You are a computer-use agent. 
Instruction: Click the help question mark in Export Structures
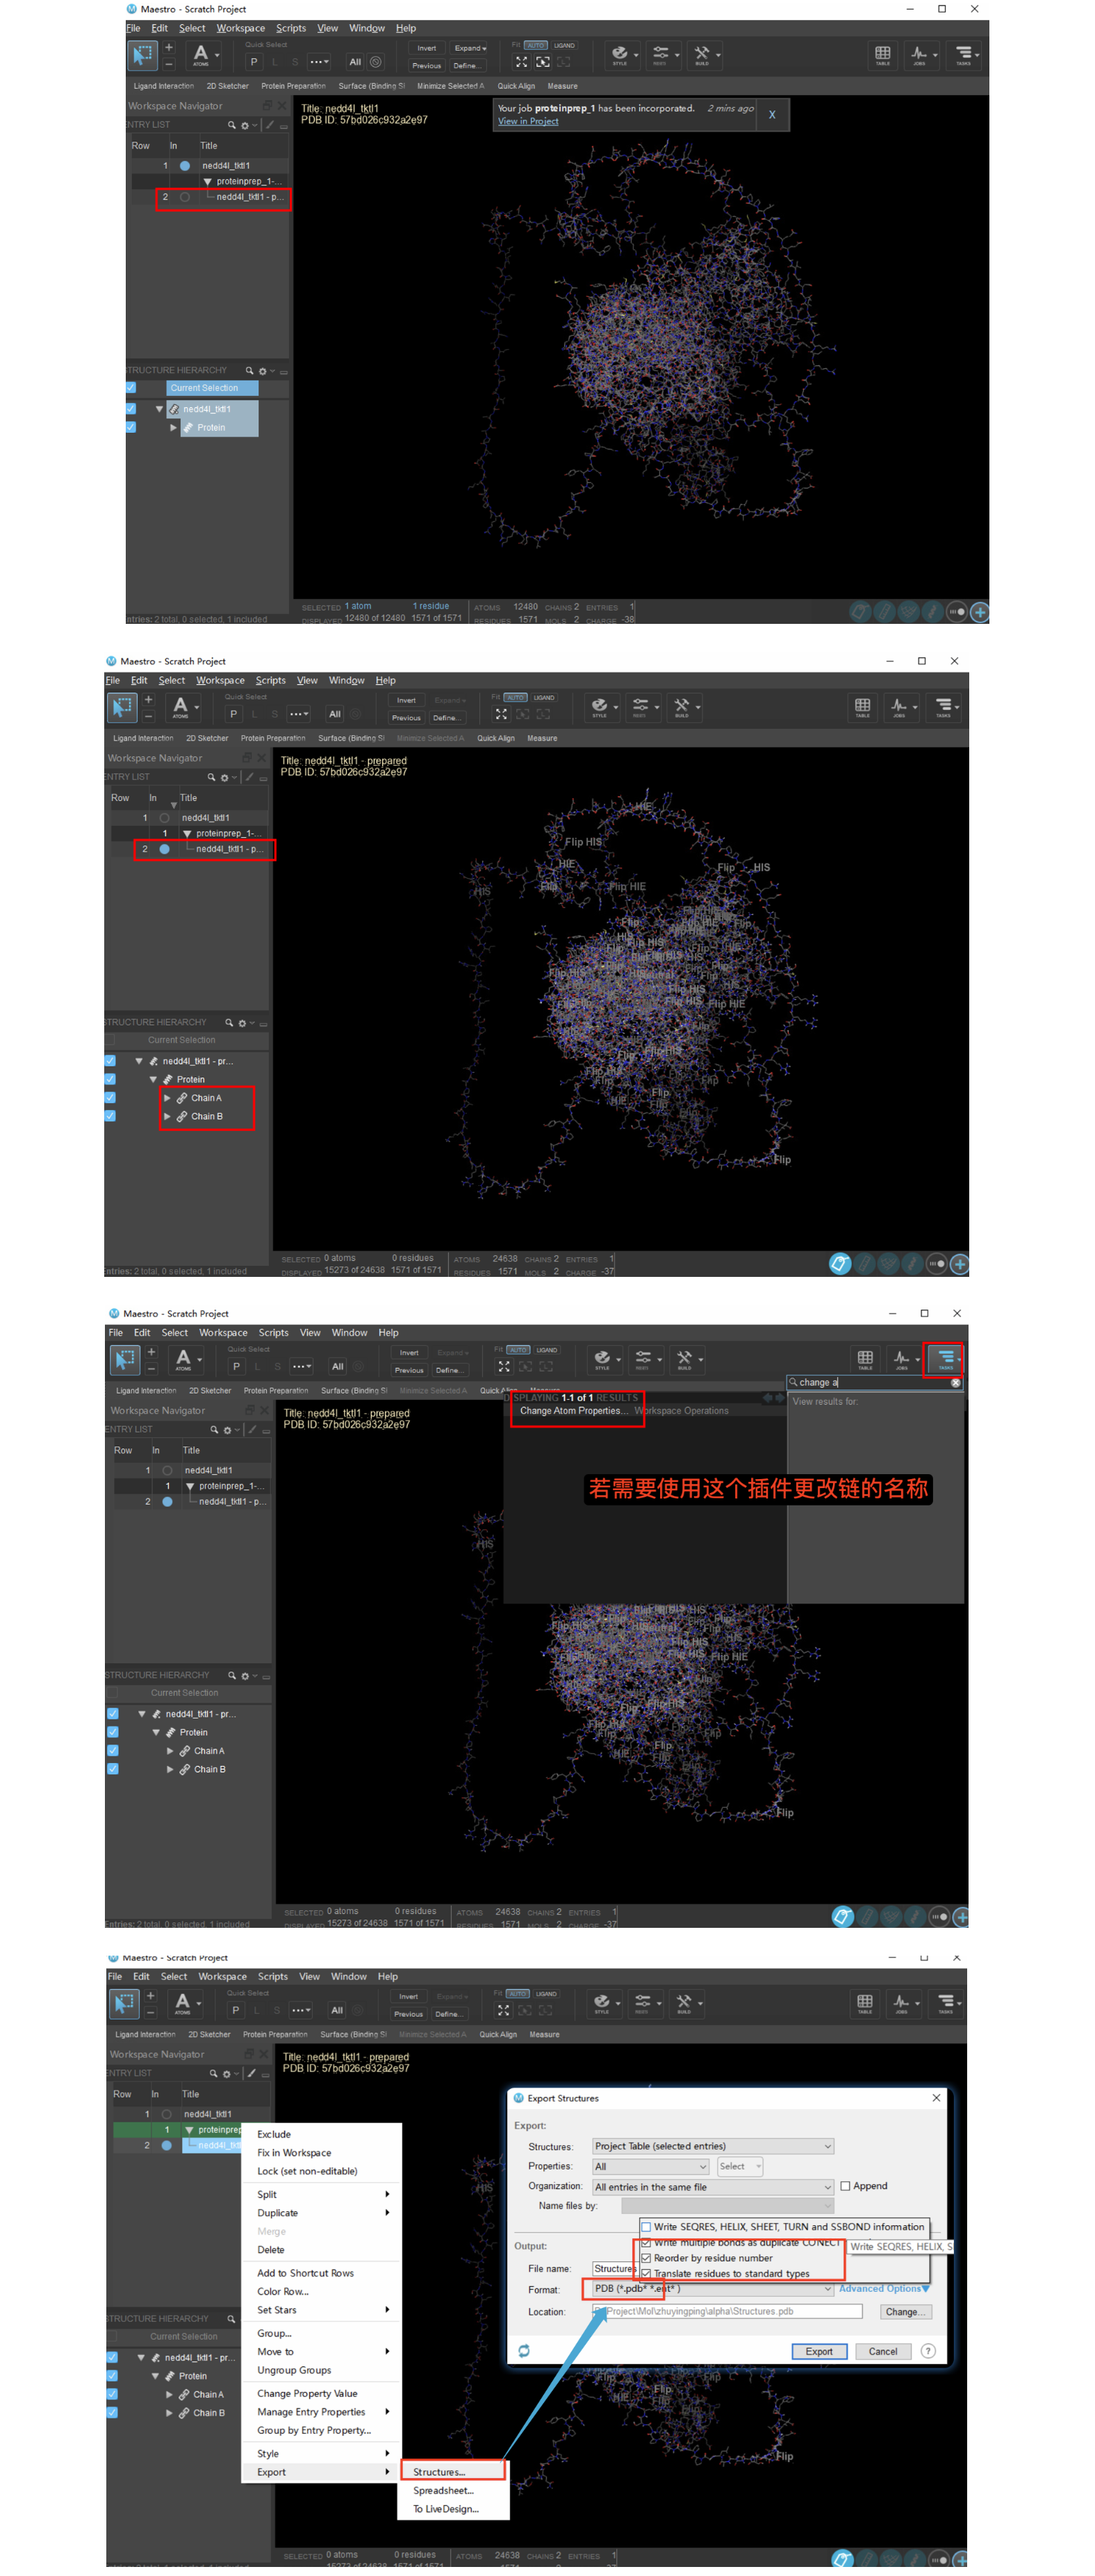click(928, 2351)
